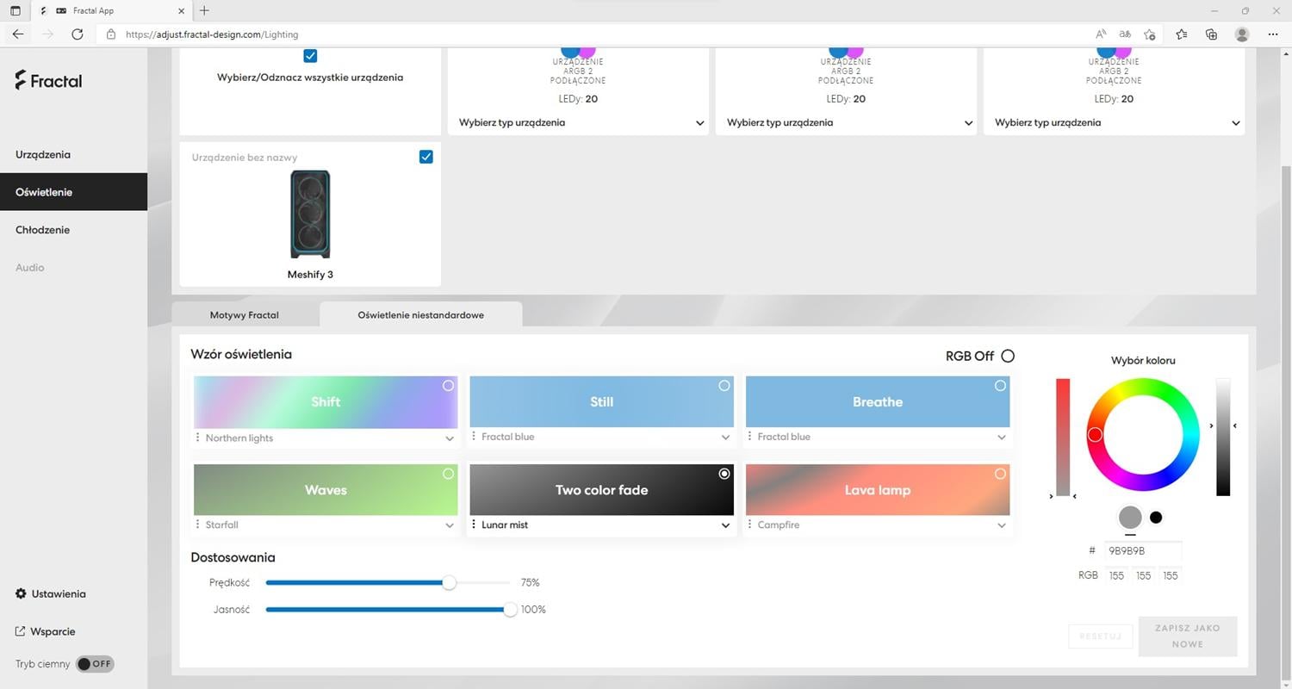This screenshot has height=689, width=1292.
Task: Select the RGB Off radio button
Action: [1008, 356]
